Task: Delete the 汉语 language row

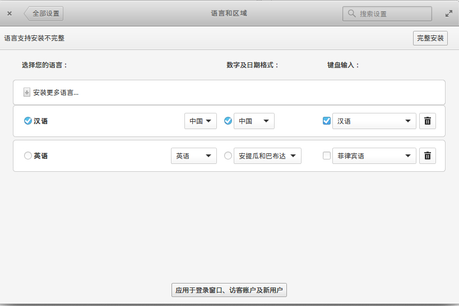Action: tap(427, 121)
